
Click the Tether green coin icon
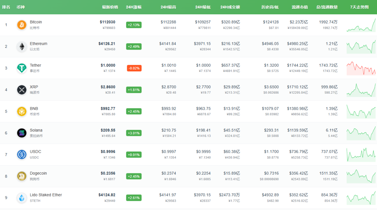click(x=22, y=68)
